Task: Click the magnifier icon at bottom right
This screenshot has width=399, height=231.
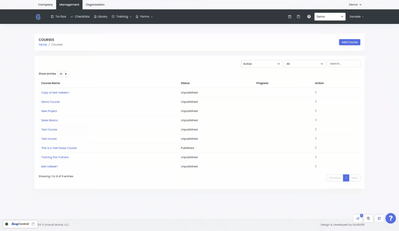Action: [x=368, y=218]
